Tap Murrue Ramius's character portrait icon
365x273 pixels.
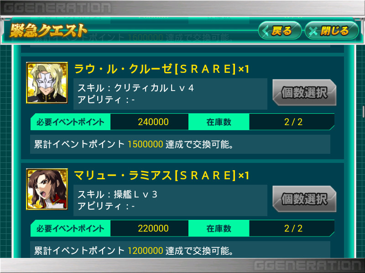[x=47, y=189]
